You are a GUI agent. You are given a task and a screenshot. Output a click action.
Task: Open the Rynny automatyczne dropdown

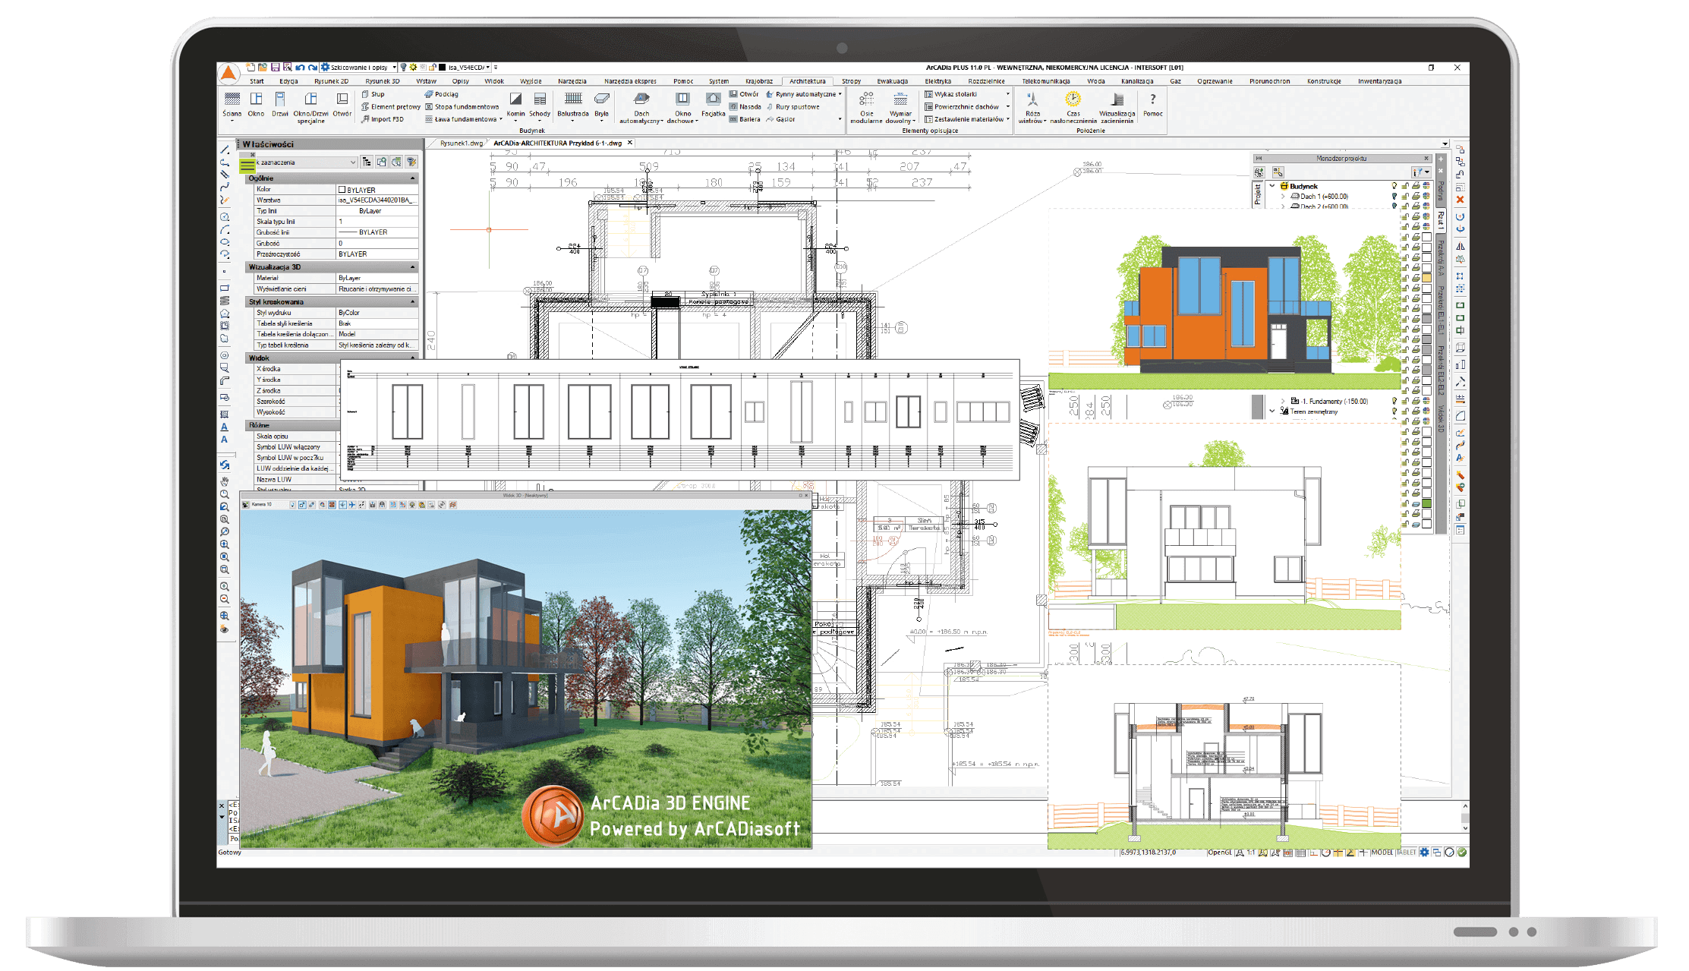coord(840,94)
